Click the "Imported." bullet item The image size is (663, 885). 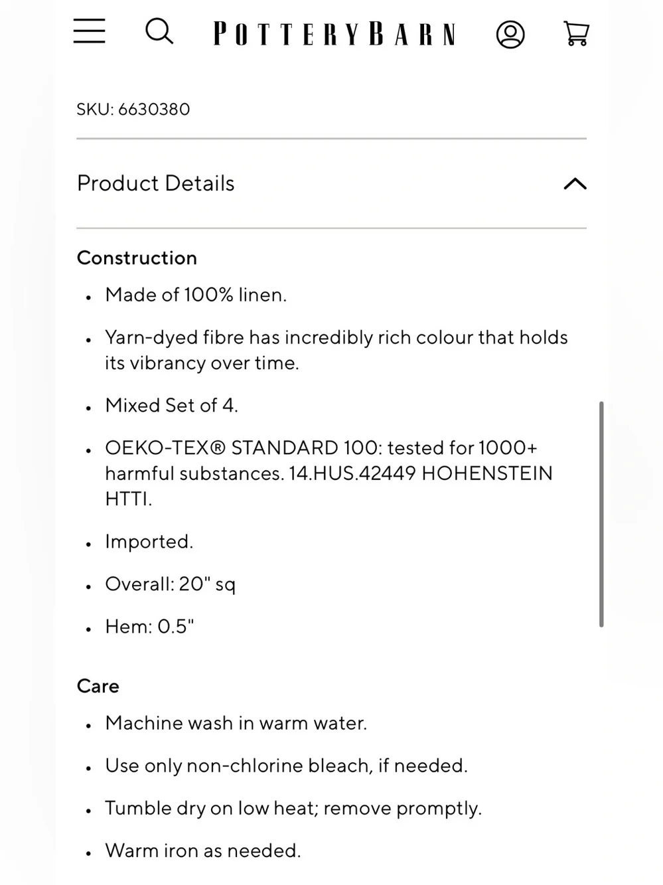point(149,542)
